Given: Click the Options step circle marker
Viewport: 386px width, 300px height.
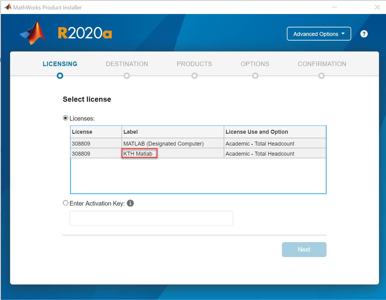Looking at the screenshot, I should tap(255, 76).
